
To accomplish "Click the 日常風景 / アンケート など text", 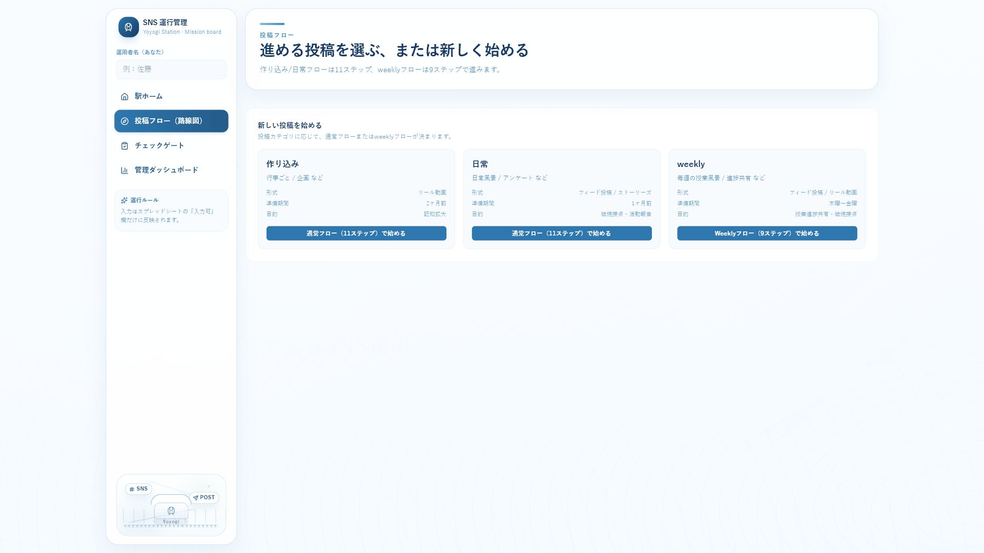I will tap(509, 178).
